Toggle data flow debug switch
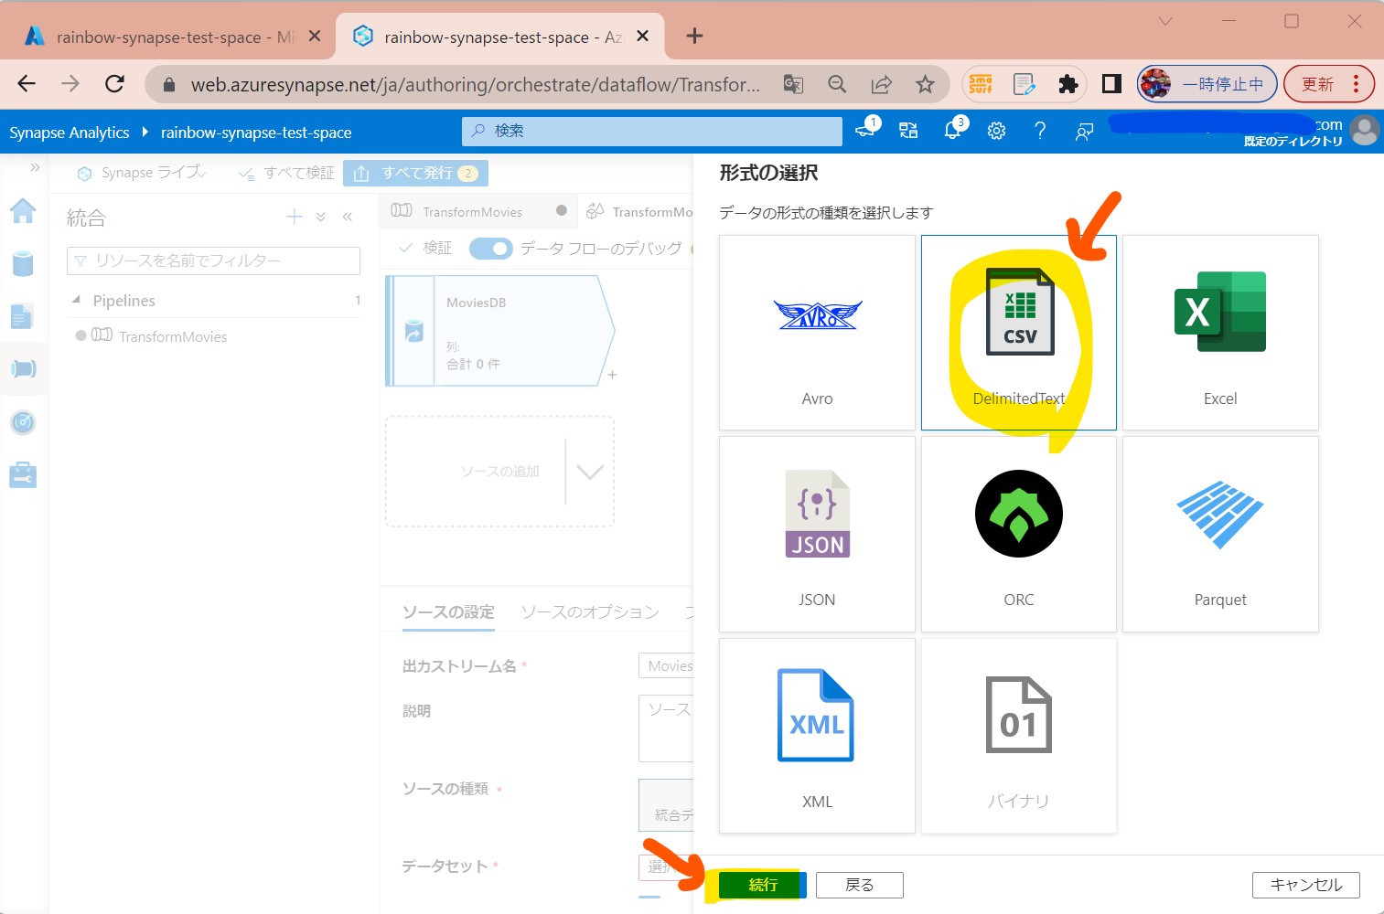The image size is (1384, 914). coord(491,248)
